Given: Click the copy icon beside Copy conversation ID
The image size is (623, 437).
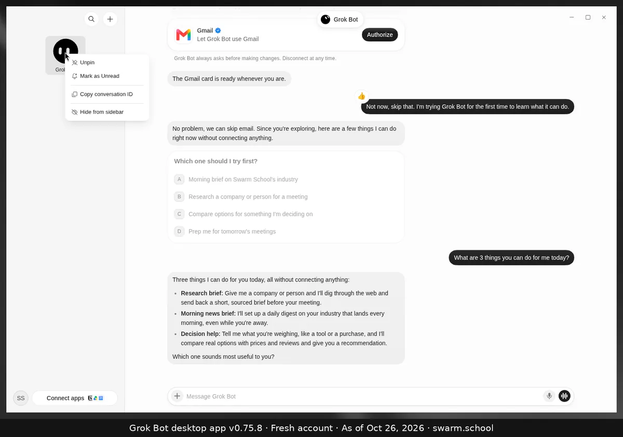Looking at the screenshot, I should click(x=75, y=94).
